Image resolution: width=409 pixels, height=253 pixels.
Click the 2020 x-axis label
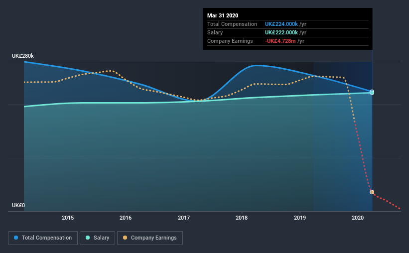[x=358, y=218]
